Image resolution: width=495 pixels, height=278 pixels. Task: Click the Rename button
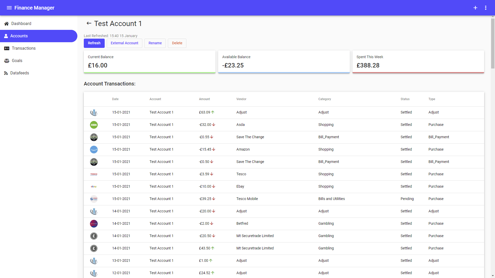[x=155, y=43]
